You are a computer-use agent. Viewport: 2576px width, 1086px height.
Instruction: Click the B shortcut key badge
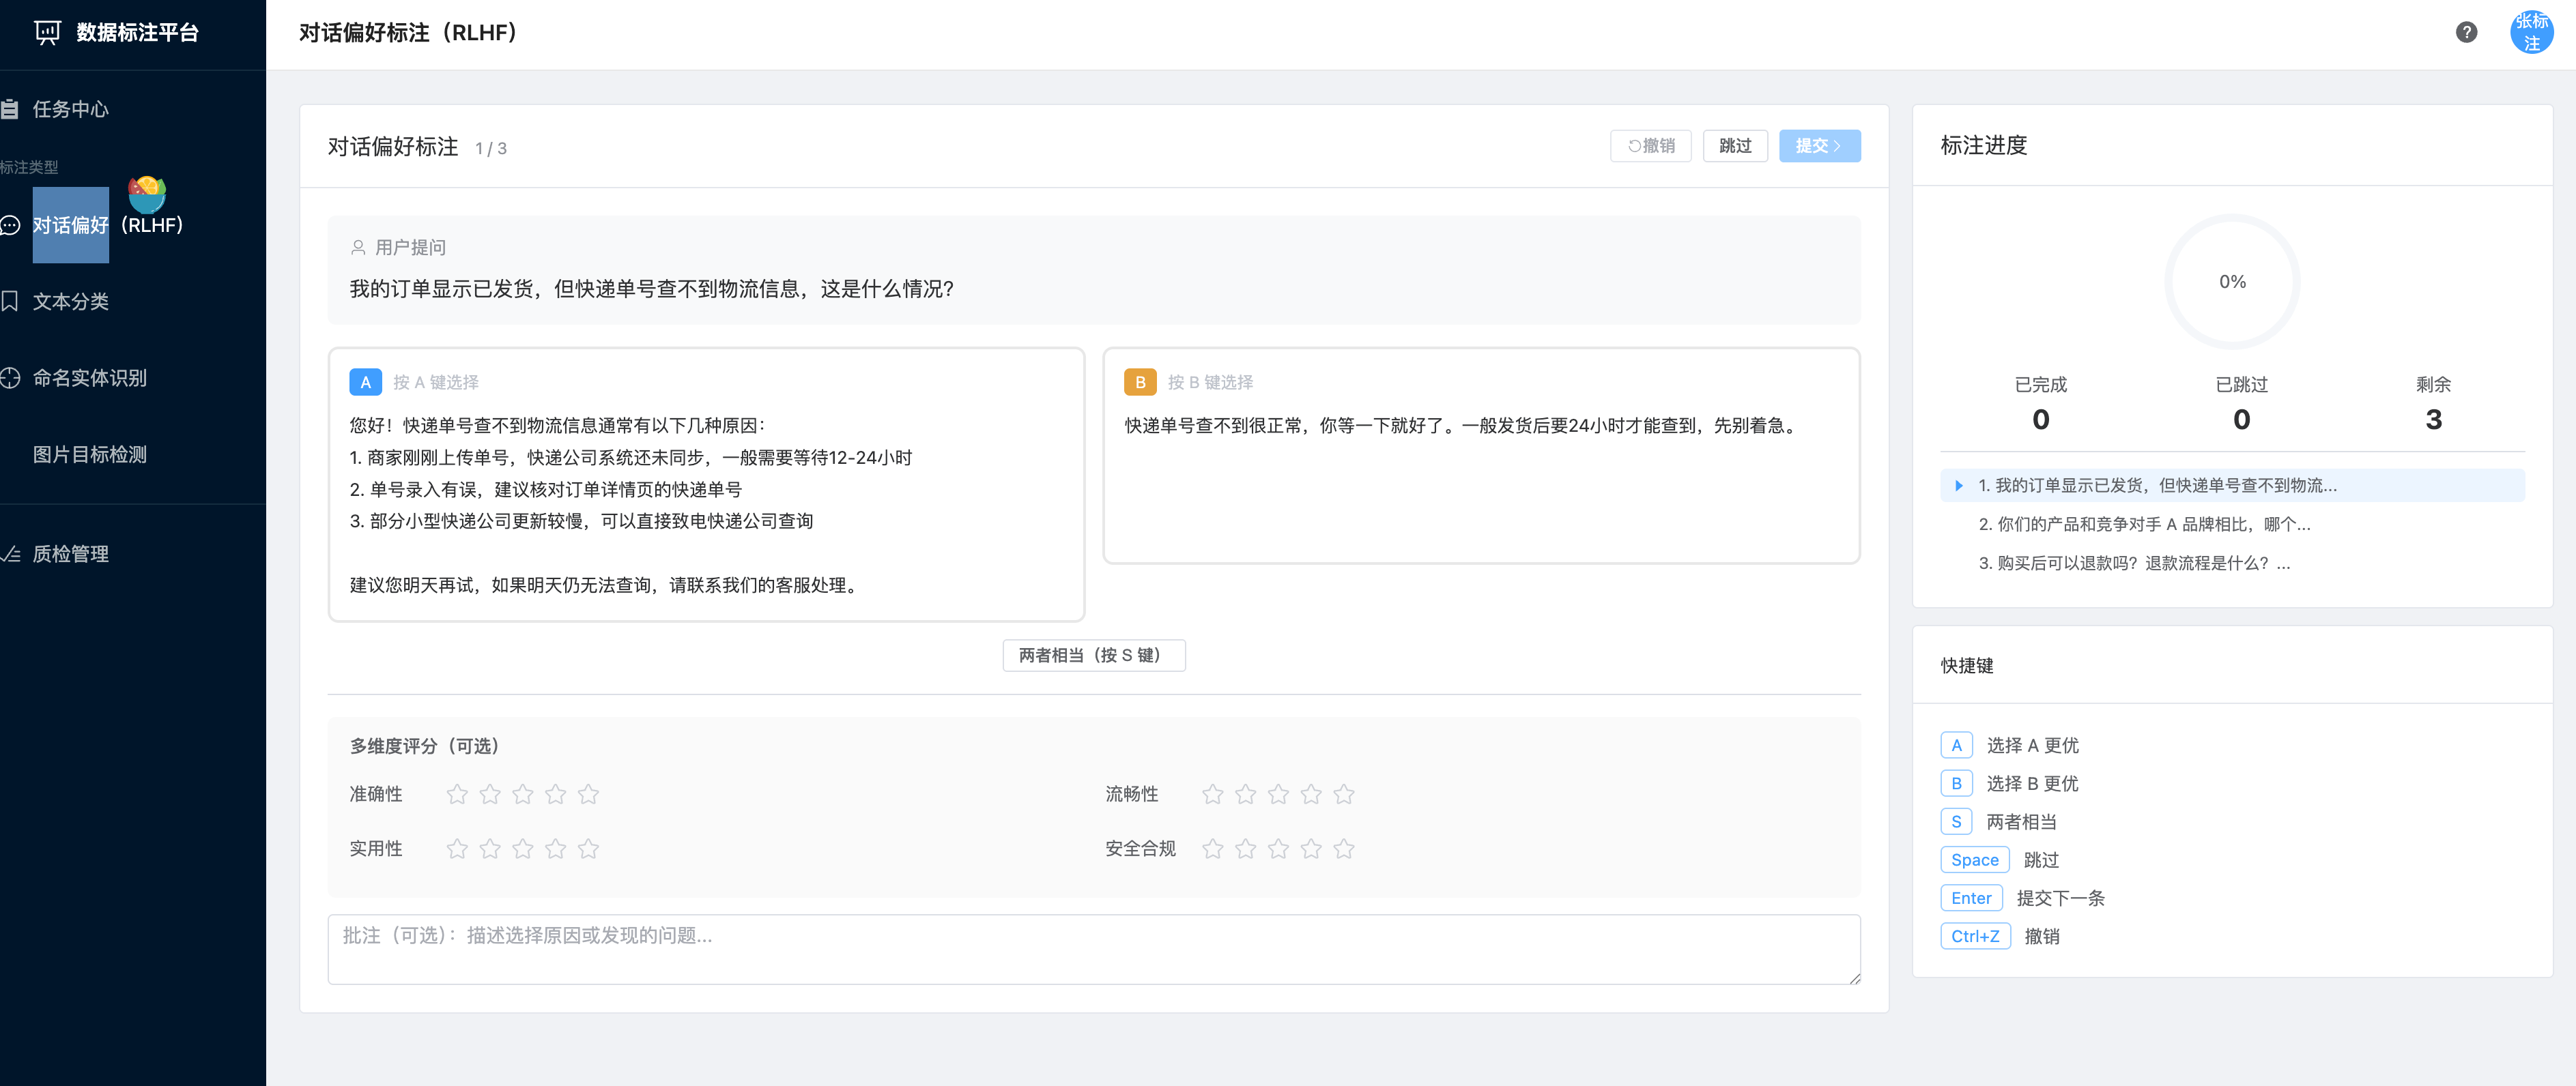(x=1956, y=783)
